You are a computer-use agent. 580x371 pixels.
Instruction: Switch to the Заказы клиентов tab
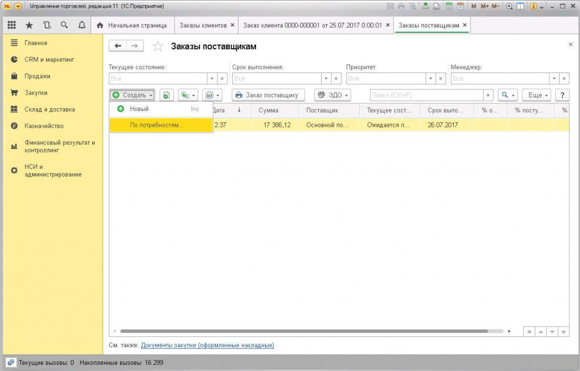tap(203, 25)
